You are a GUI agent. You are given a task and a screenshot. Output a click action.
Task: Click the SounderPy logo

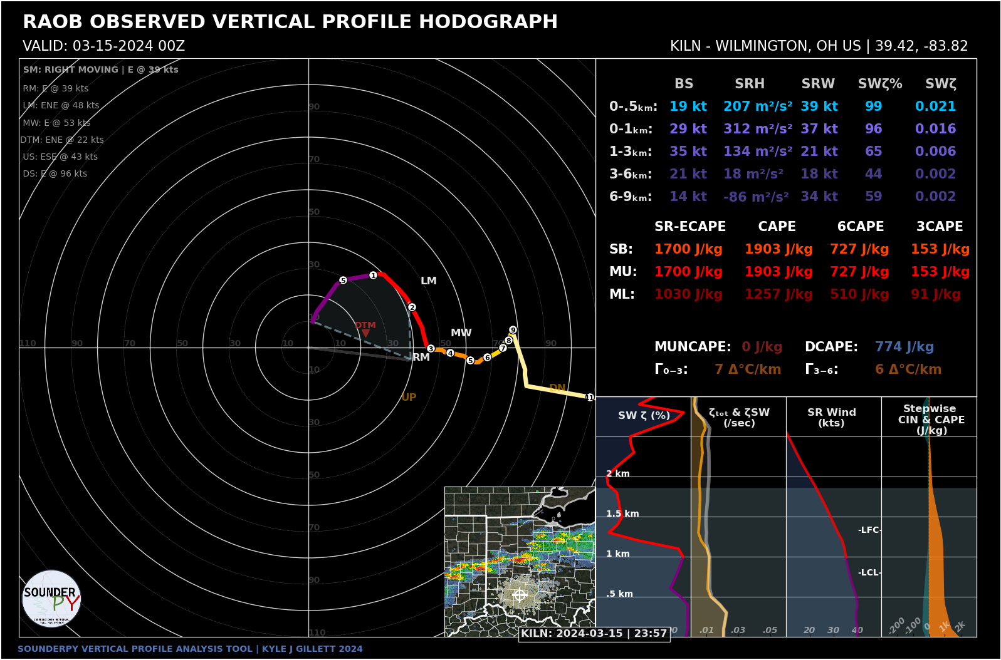coord(51,599)
